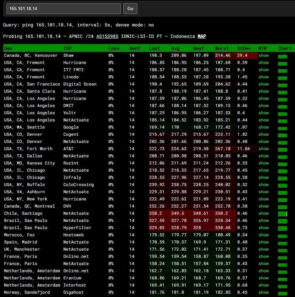The height and width of the screenshot is (297, 295).
Task: Open chart thumbnail for Vancouver Shaw row
Action: coord(283,56)
